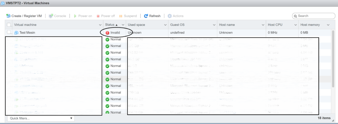The width and height of the screenshot is (338, 124).
Task: Click the Refresh button label
Action: (x=155, y=16)
